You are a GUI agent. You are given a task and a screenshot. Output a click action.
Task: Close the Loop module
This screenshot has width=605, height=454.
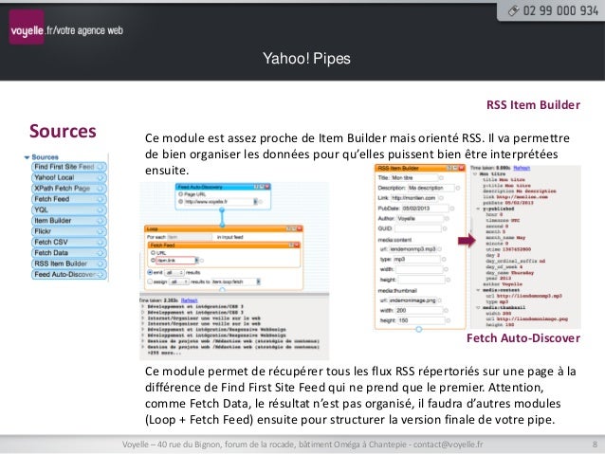click(300, 228)
